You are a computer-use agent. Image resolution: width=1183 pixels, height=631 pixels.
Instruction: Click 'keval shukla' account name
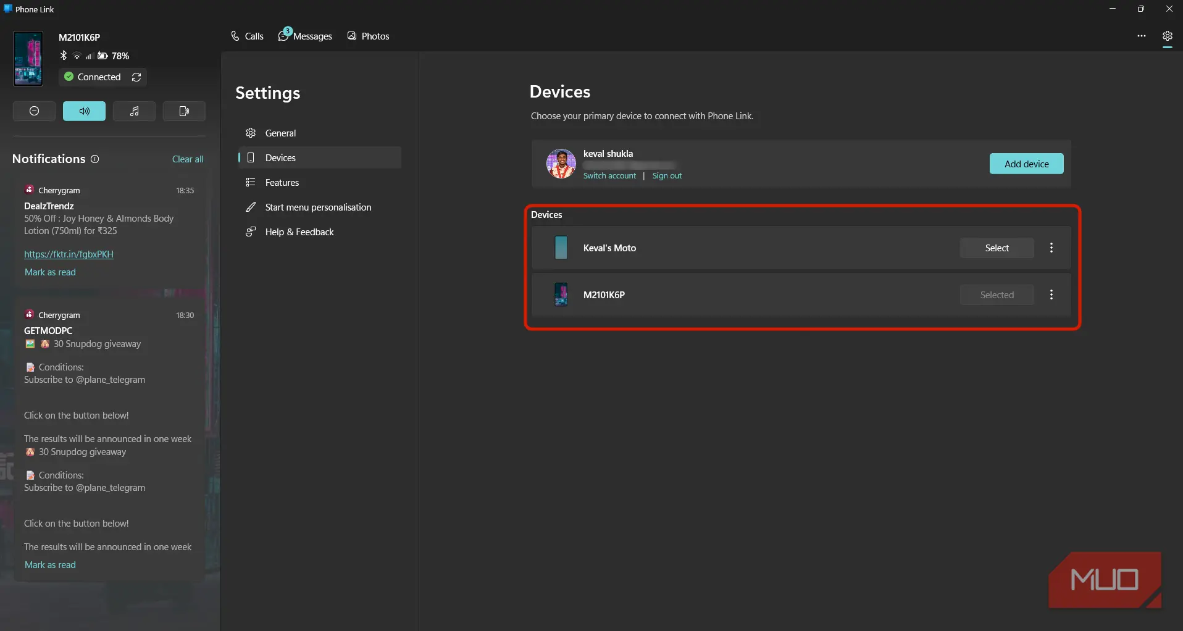coord(608,154)
